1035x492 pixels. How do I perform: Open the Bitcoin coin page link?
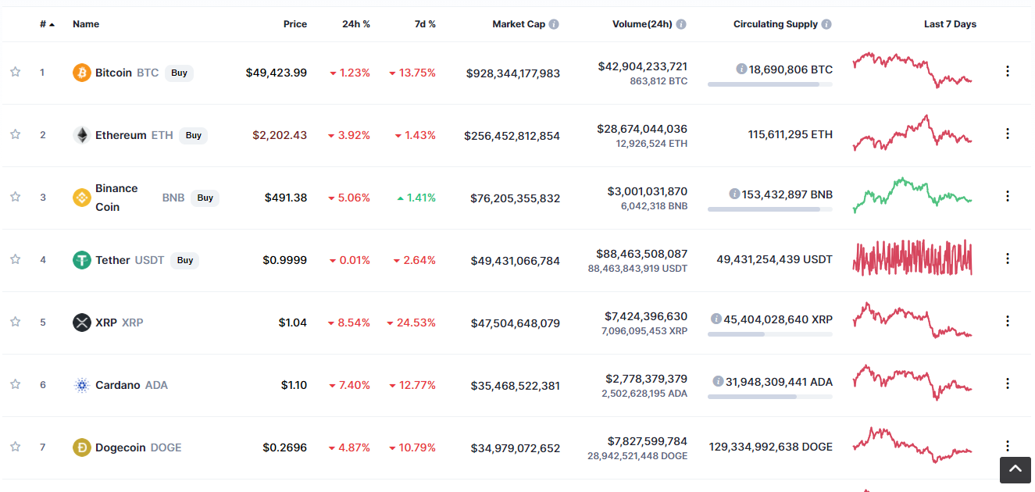point(114,73)
